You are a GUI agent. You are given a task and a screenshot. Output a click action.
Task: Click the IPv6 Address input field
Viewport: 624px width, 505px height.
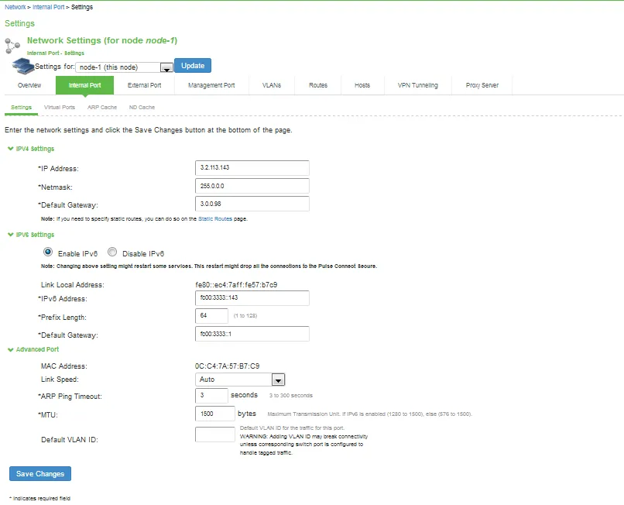252,298
